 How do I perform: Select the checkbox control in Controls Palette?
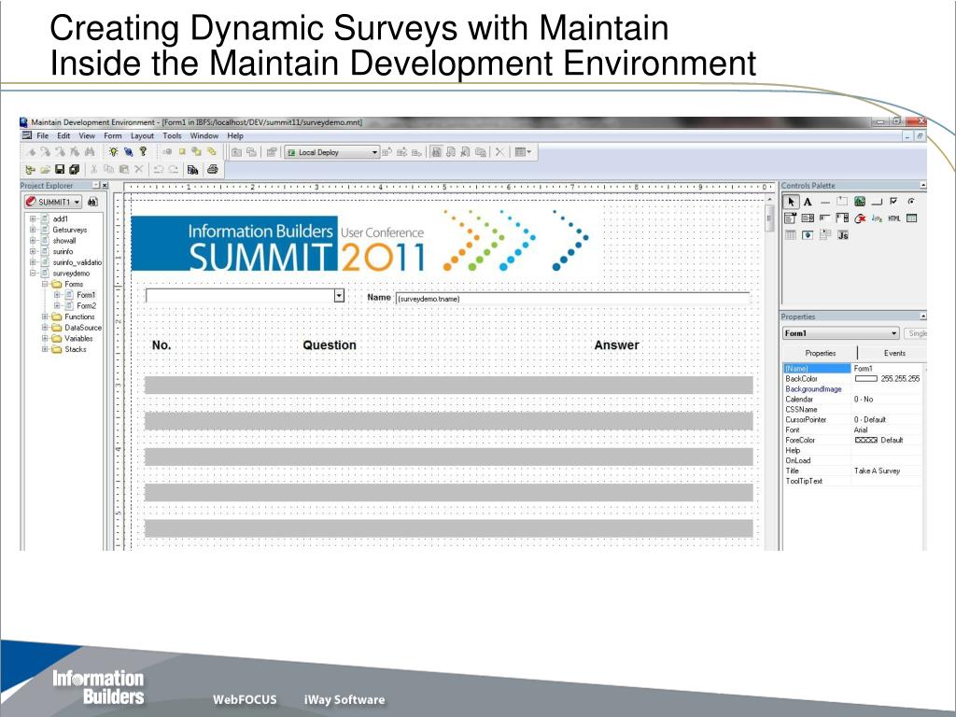[893, 202]
